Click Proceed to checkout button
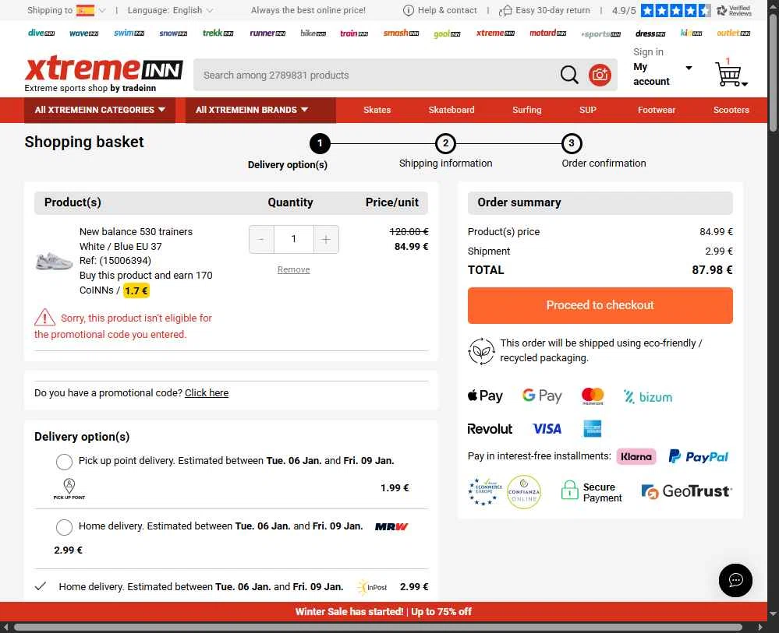This screenshot has width=779, height=633. click(x=600, y=305)
